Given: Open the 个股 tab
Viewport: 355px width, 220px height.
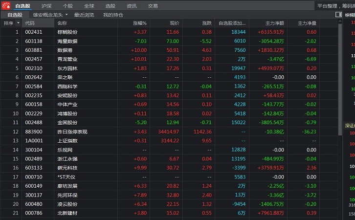Looking at the screenshot, I should tap(67, 6).
